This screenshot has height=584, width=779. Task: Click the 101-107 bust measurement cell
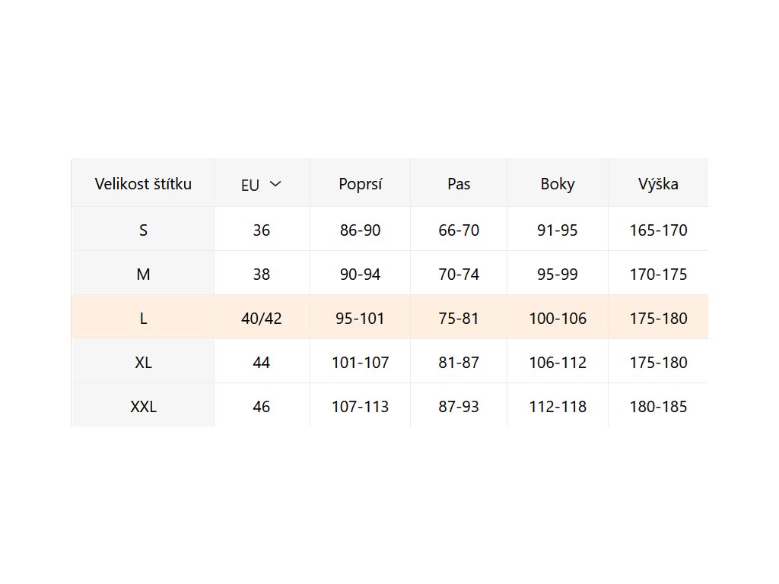point(360,362)
